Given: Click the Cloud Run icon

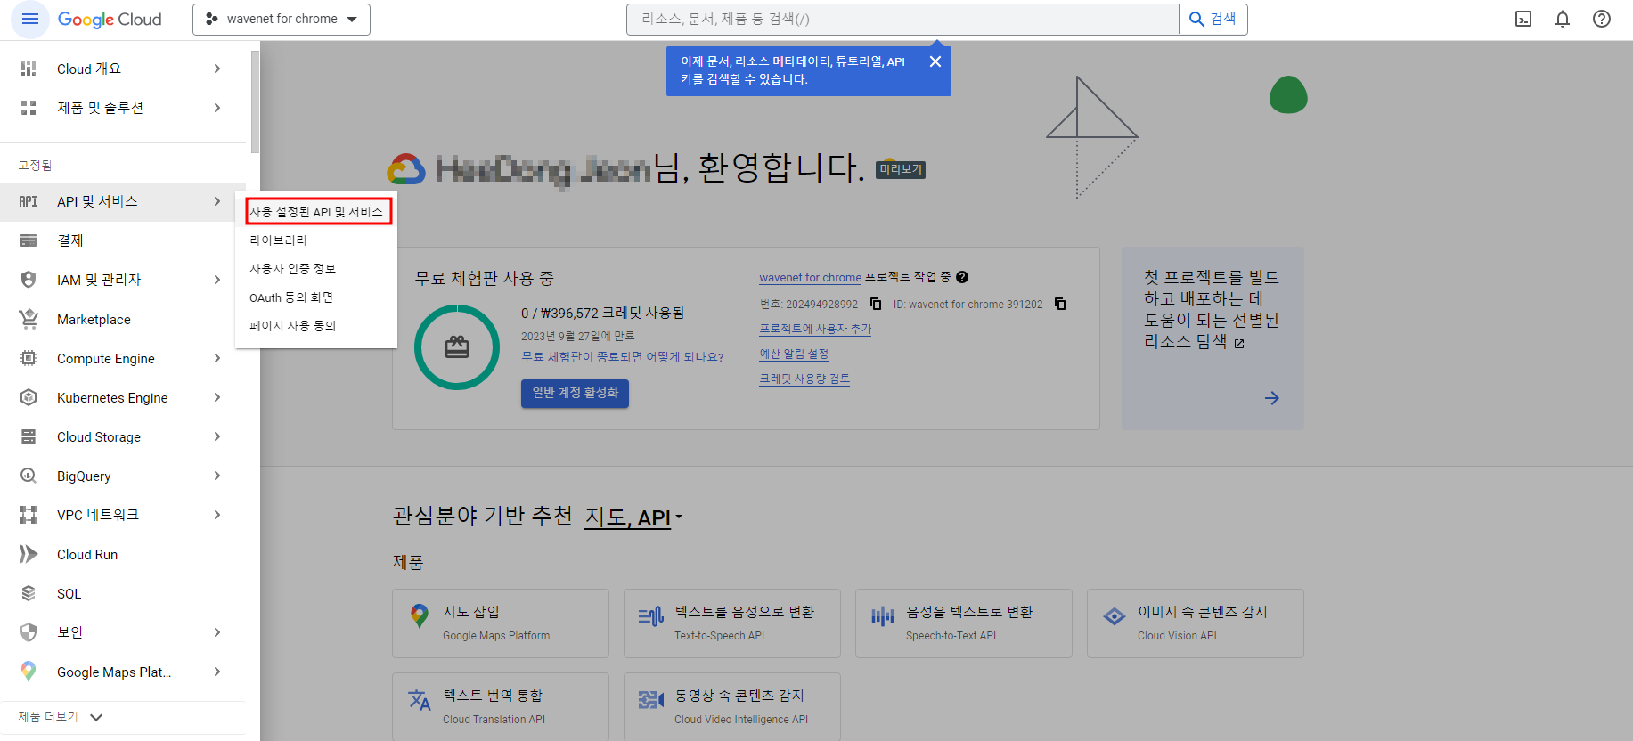Looking at the screenshot, I should [x=29, y=554].
